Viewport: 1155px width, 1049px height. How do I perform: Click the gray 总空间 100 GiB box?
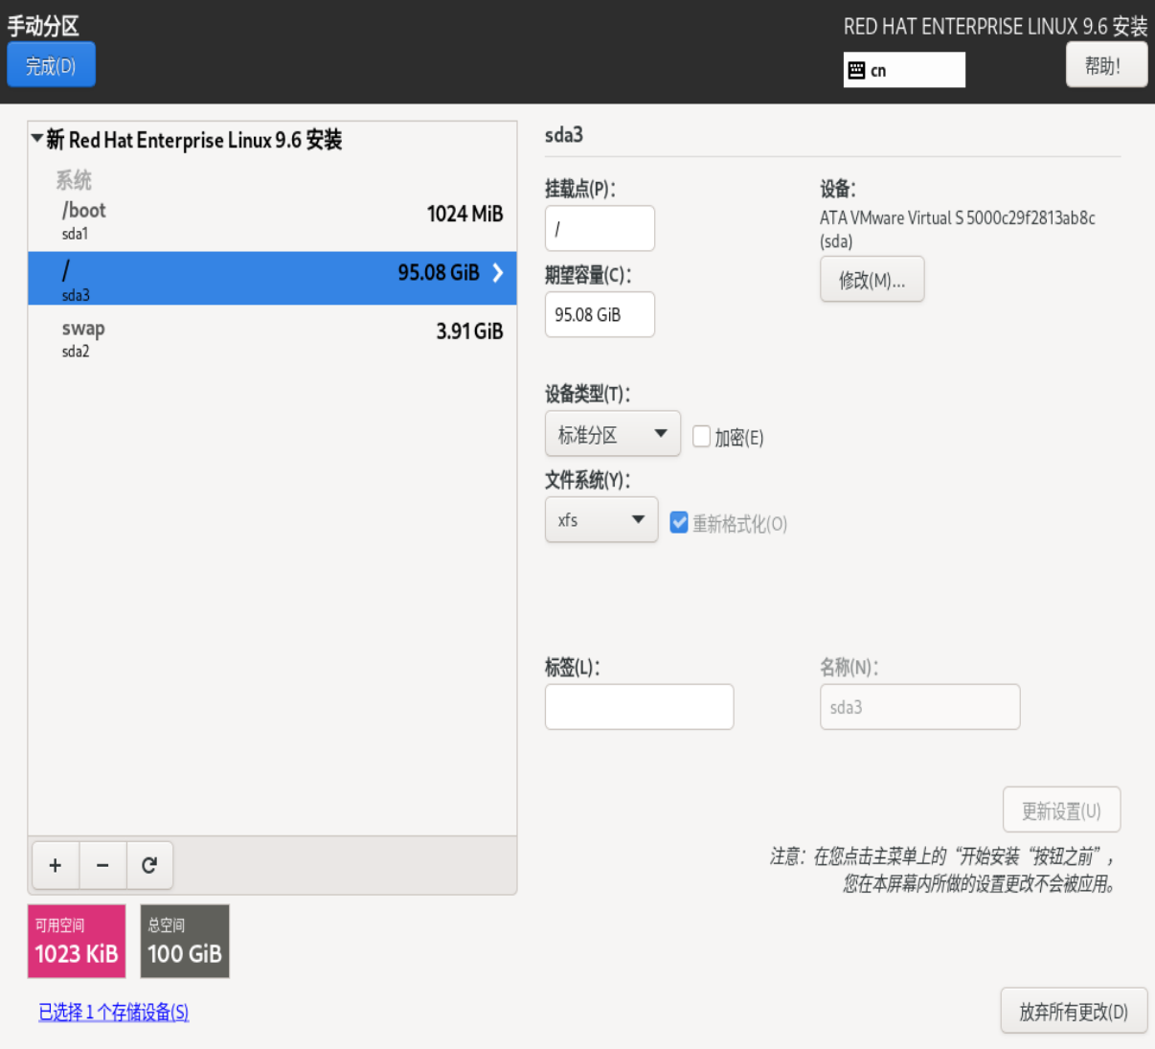[185, 941]
